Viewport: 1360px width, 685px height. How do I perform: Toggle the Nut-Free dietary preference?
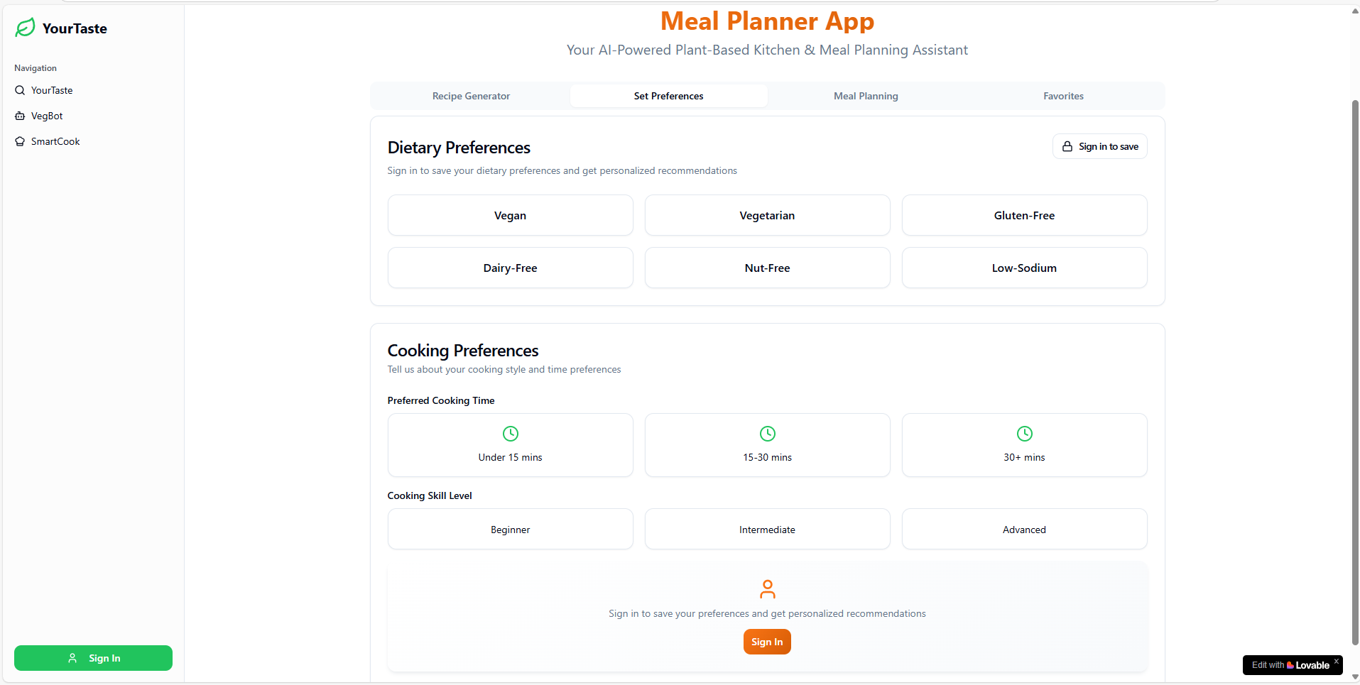pyautogui.click(x=768, y=268)
